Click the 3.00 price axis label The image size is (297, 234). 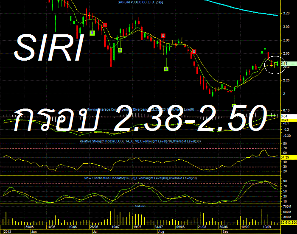click(286, 27)
